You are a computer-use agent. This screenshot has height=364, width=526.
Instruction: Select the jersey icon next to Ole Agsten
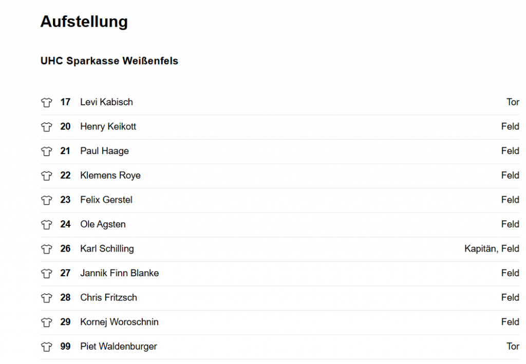(47, 224)
